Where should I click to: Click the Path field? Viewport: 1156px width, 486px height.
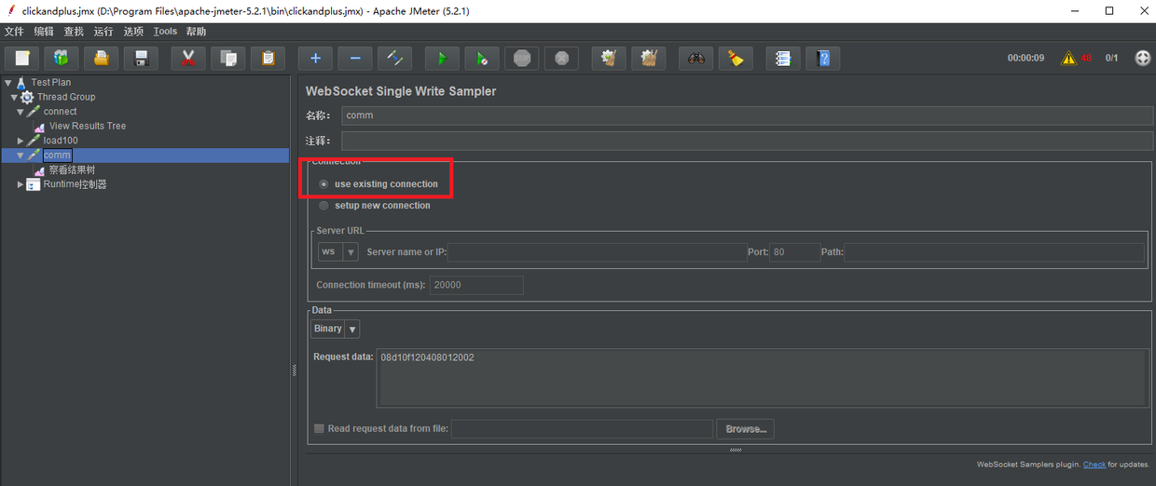click(x=995, y=252)
